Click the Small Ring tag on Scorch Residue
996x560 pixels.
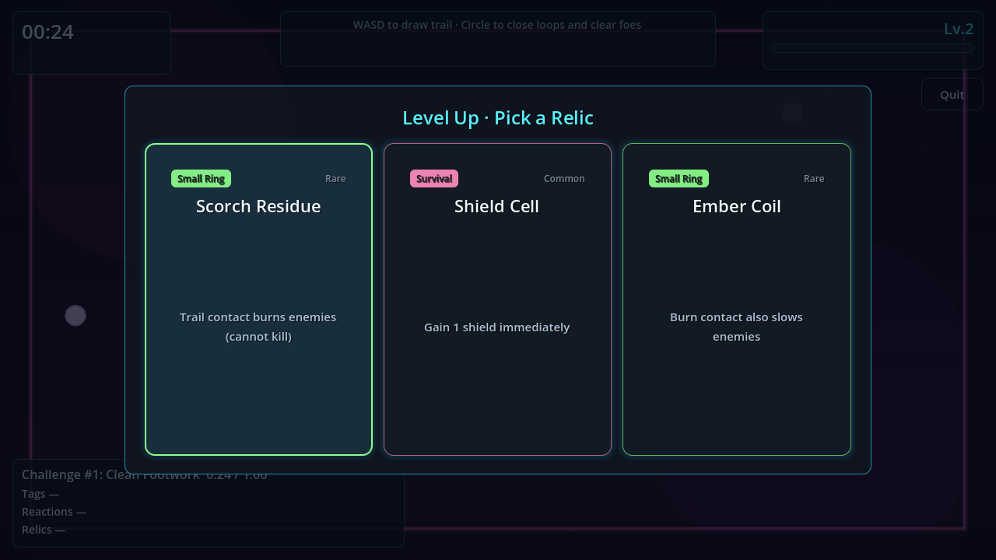click(201, 179)
